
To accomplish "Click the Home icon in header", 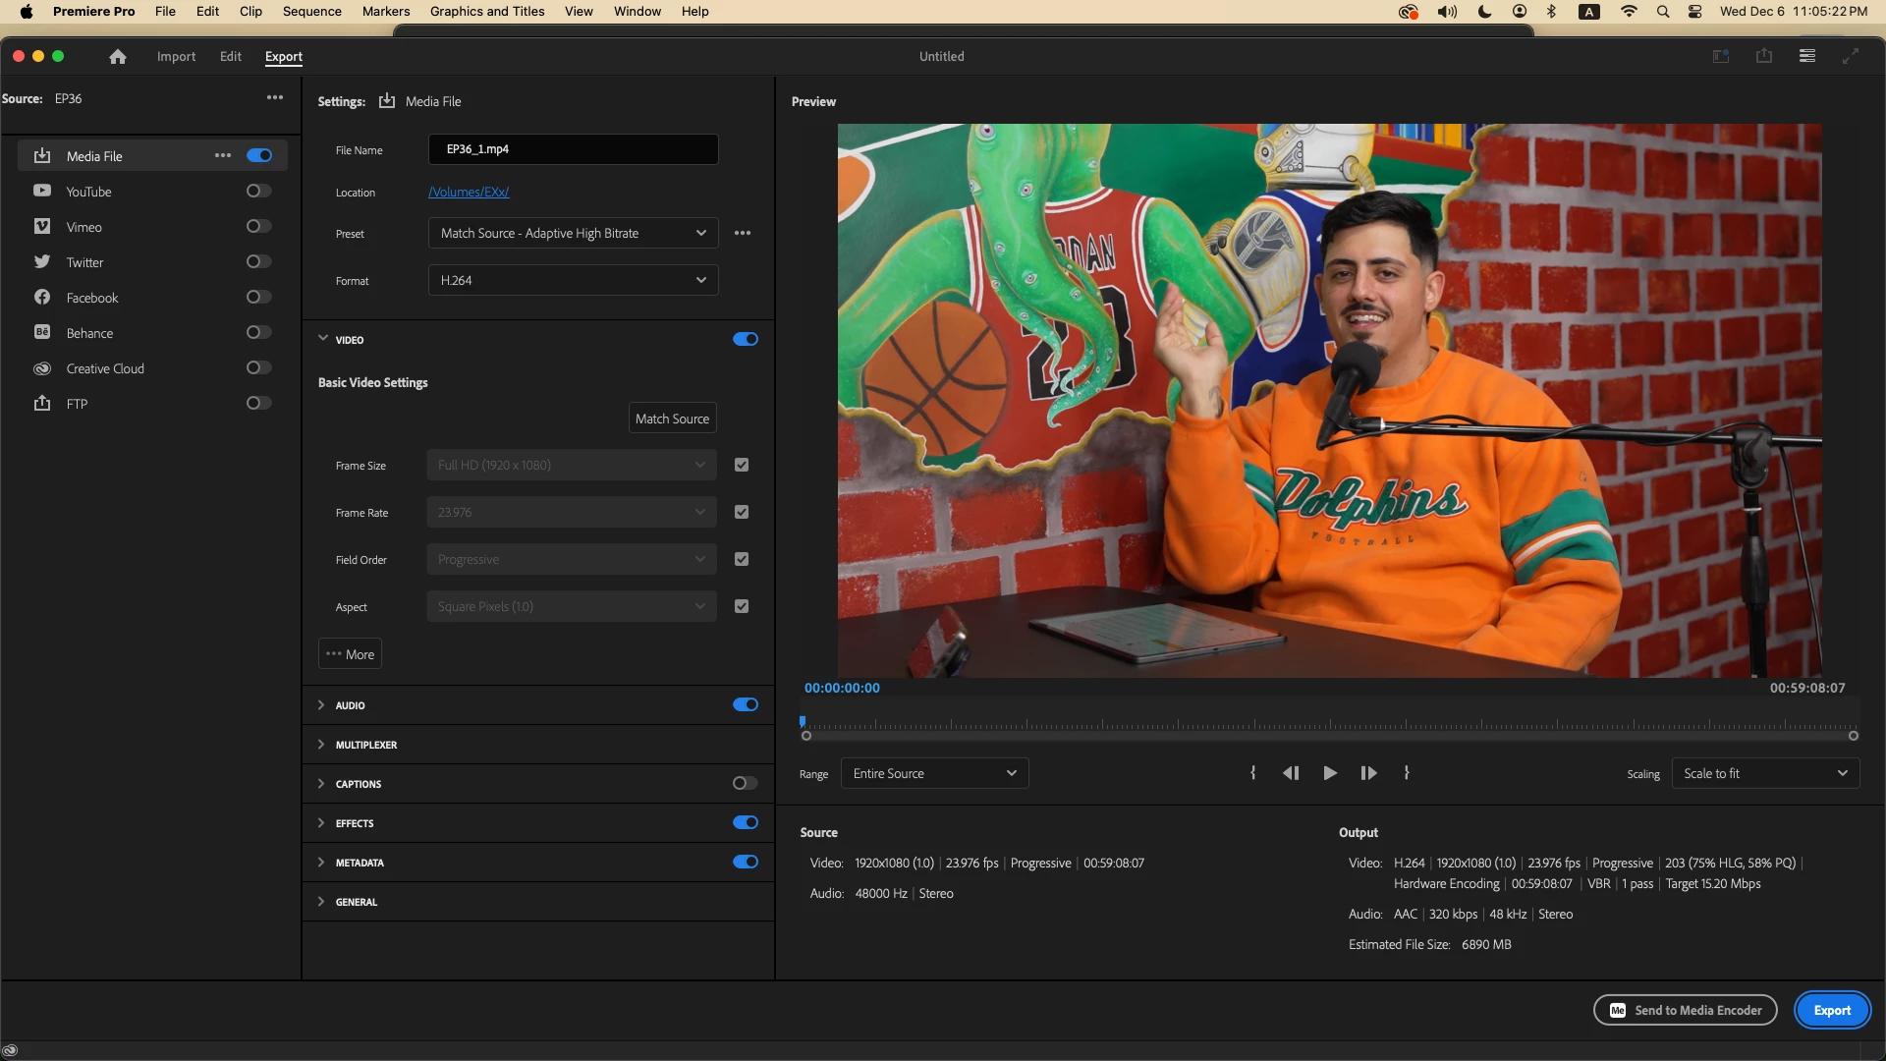I will [x=118, y=57].
